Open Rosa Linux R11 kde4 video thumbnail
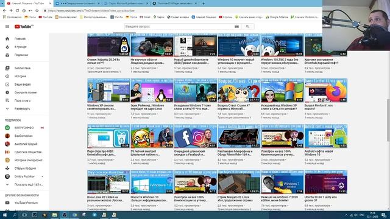This screenshot has width=390, height=219. point(108,182)
